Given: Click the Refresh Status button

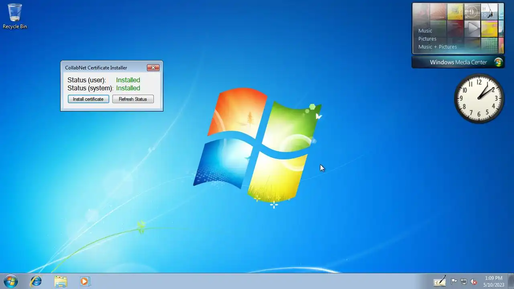Looking at the screenshot, I should point(133,99).
